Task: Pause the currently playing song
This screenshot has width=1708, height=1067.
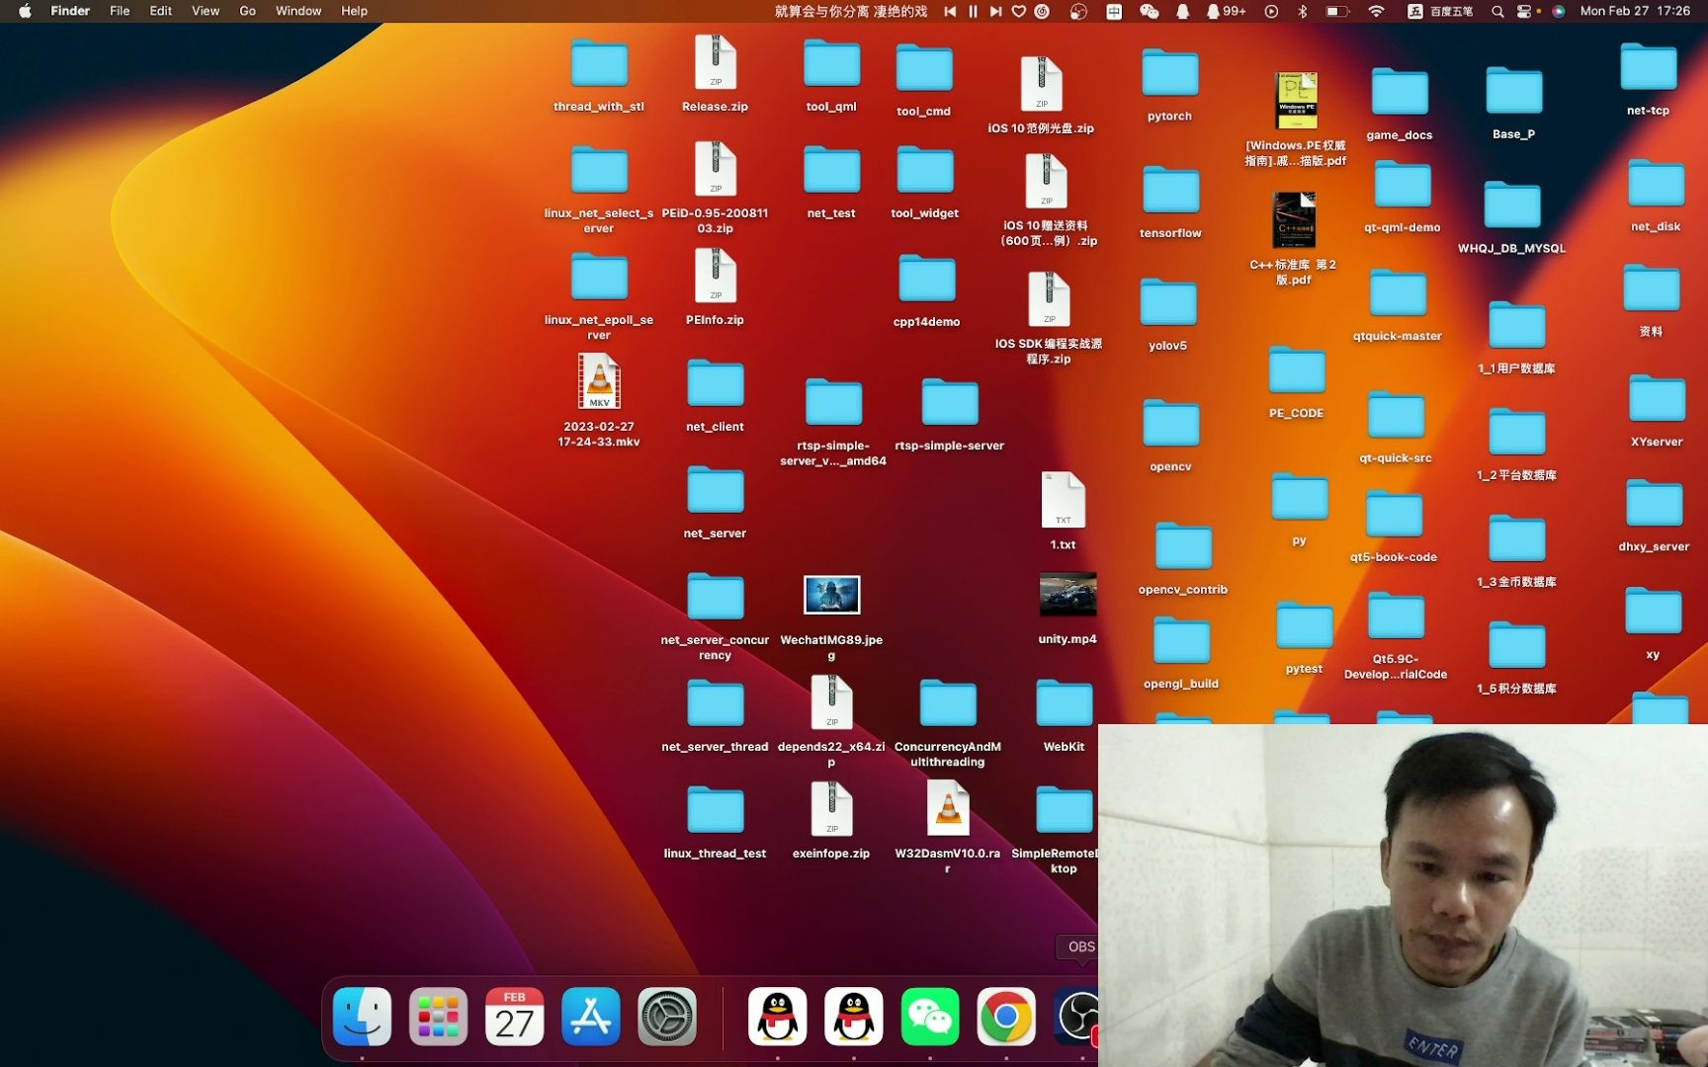Action: click(x=973, y=11)
